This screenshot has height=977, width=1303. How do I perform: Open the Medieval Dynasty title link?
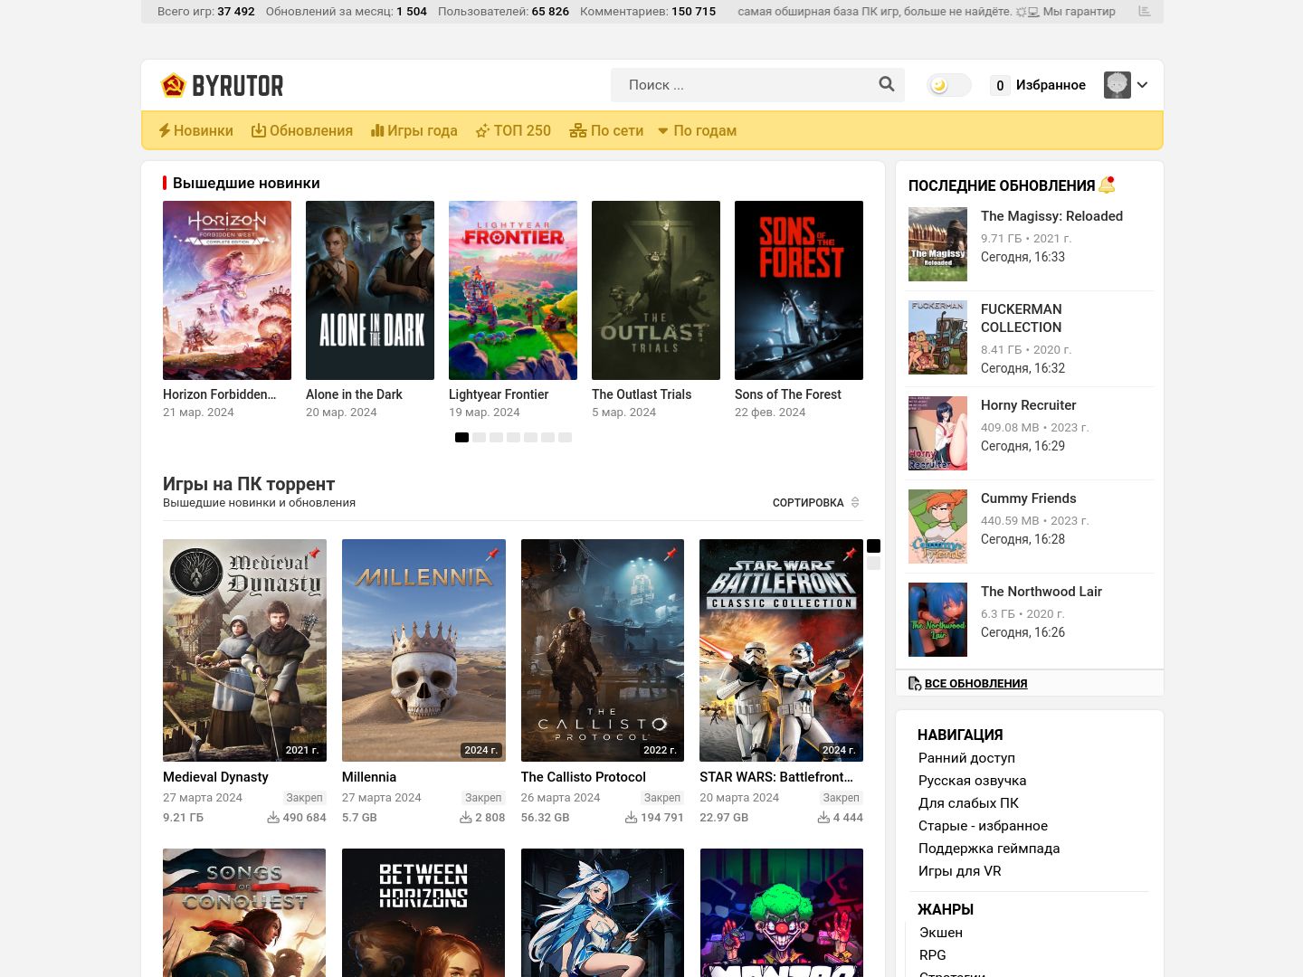point(215,776)
